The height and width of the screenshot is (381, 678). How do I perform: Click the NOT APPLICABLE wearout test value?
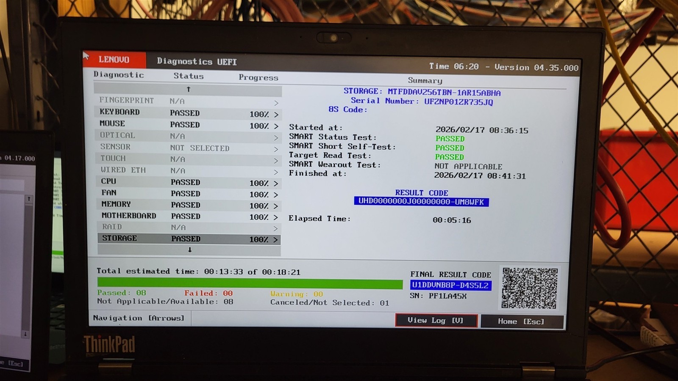coord(468,167)
